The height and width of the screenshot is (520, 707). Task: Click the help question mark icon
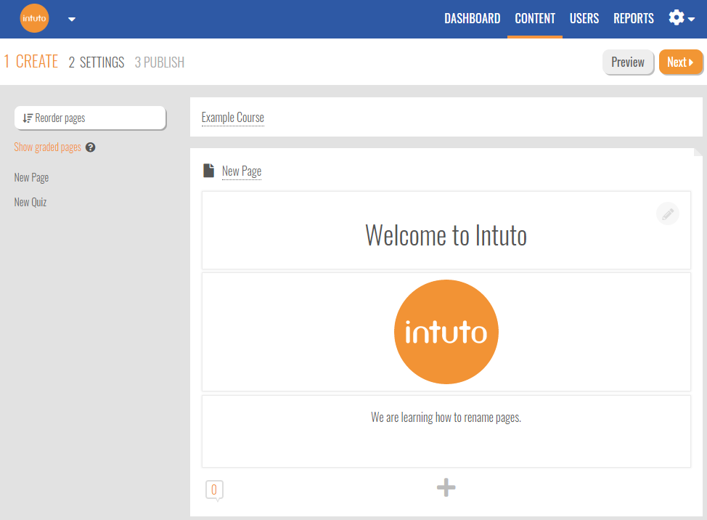click(x=91, y=147)
